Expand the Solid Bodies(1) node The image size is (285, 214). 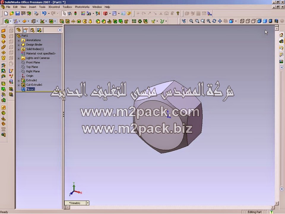(18, 49)
